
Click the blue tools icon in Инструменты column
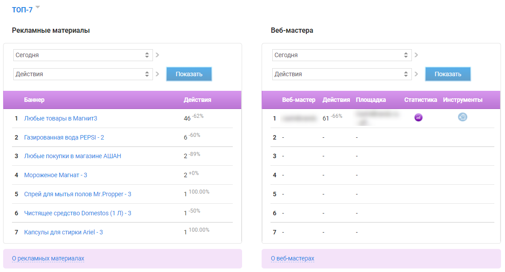[462, 117]
